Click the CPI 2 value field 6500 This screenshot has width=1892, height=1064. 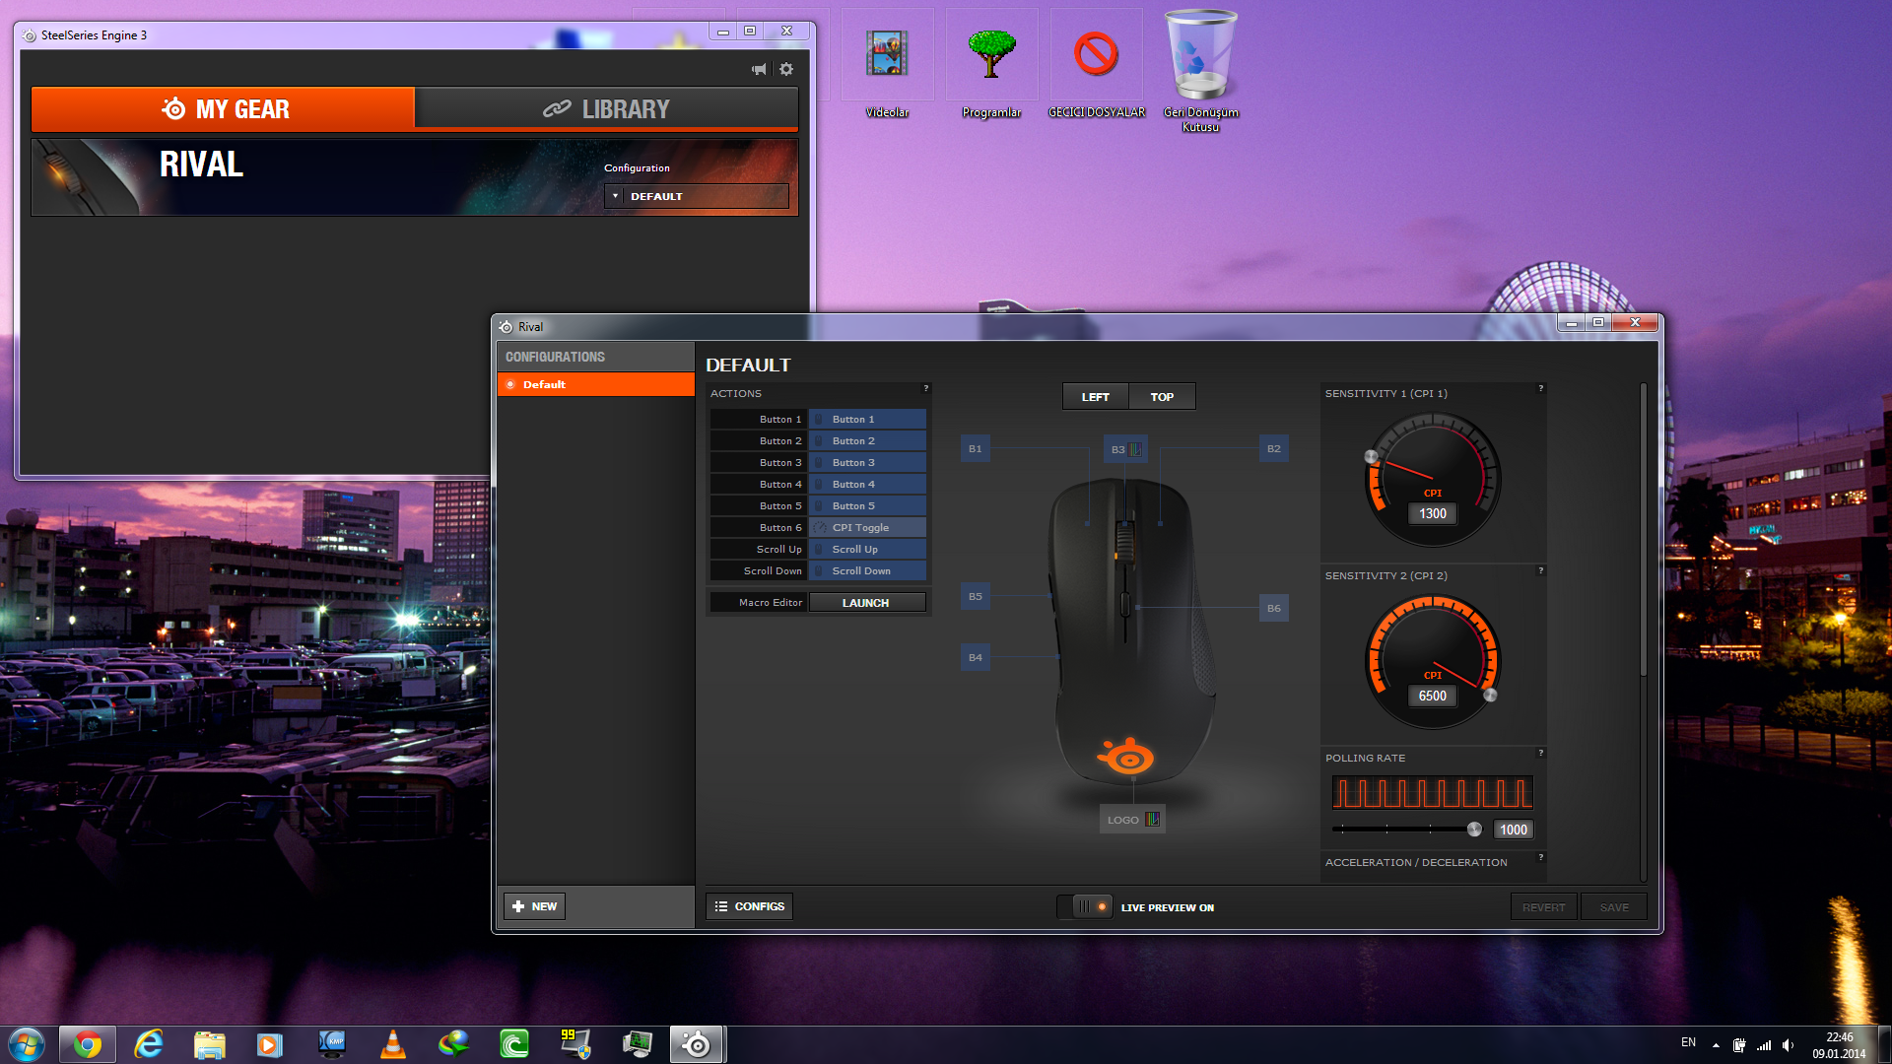coord(1433,696)
